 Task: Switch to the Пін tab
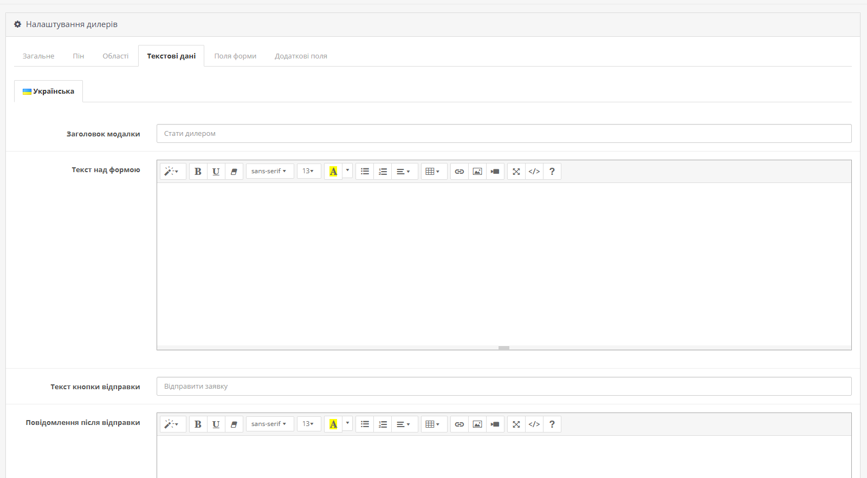(x=79, y=56)
